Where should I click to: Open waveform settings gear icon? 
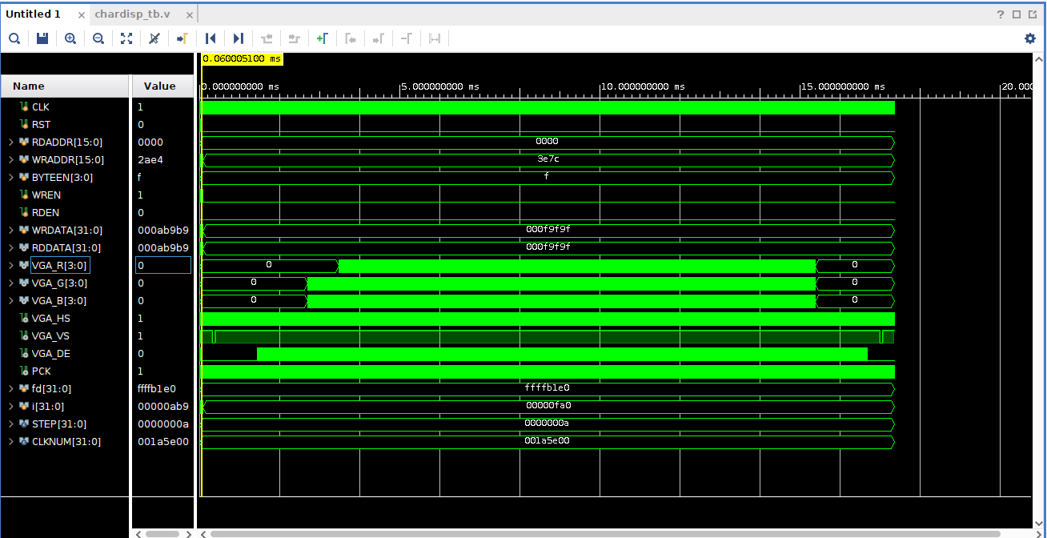(x=1030, y=38)
